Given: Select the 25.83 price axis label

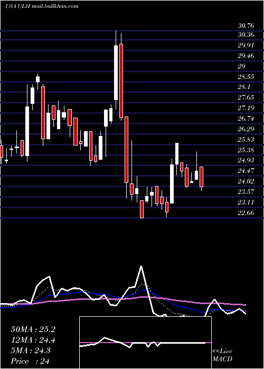Looking at the screenshot, I should 246,140.
